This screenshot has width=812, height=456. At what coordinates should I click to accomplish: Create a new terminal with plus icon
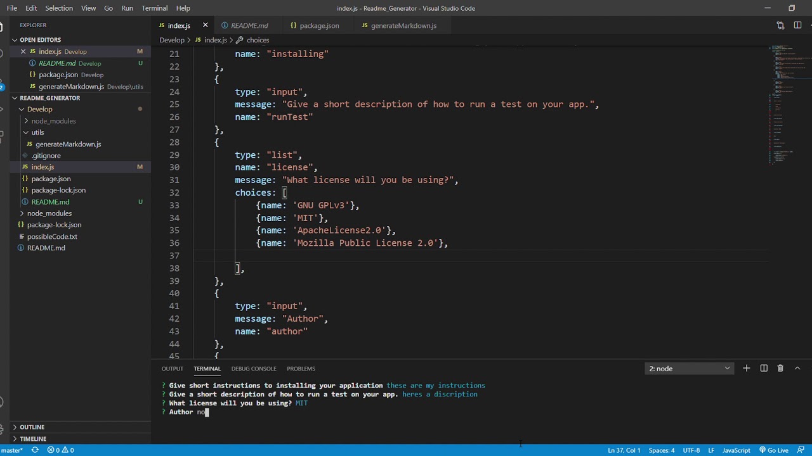click(x=747, y=369)
